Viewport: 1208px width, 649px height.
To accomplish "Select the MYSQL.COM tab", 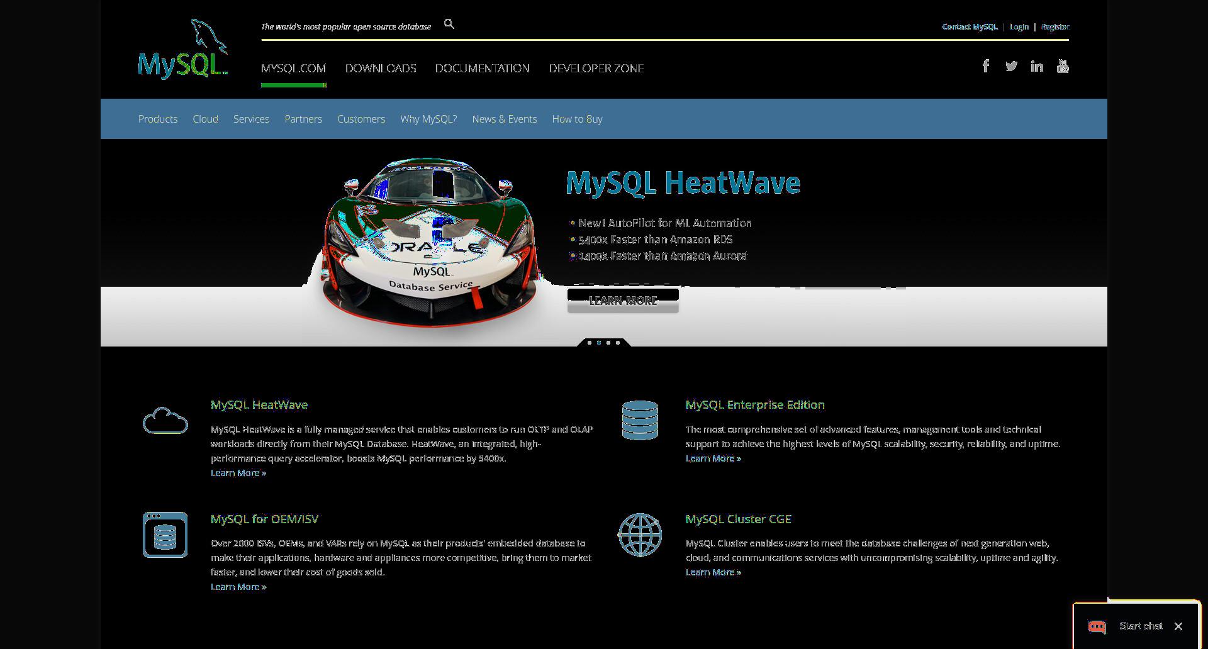I will click(x=293, y=68).
